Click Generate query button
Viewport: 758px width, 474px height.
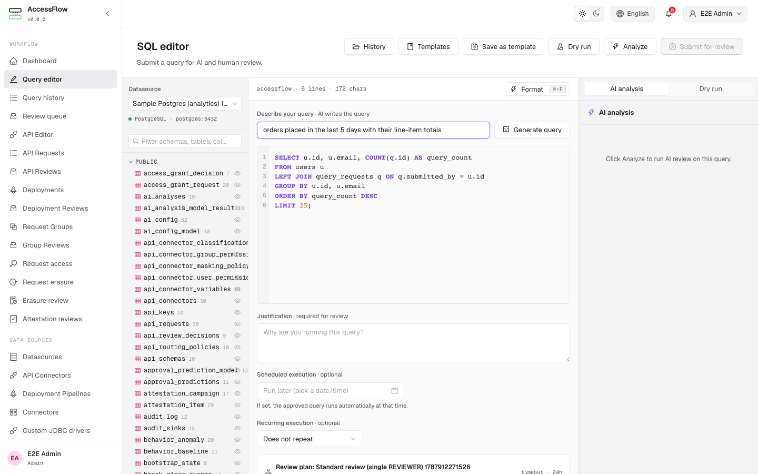pos(532,130)
